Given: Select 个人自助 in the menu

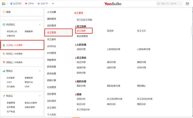Looking at the screenshot, I should (x=52, y=114).
